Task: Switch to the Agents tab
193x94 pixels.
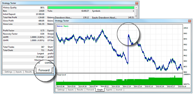Action: click(x=109, y=90)
